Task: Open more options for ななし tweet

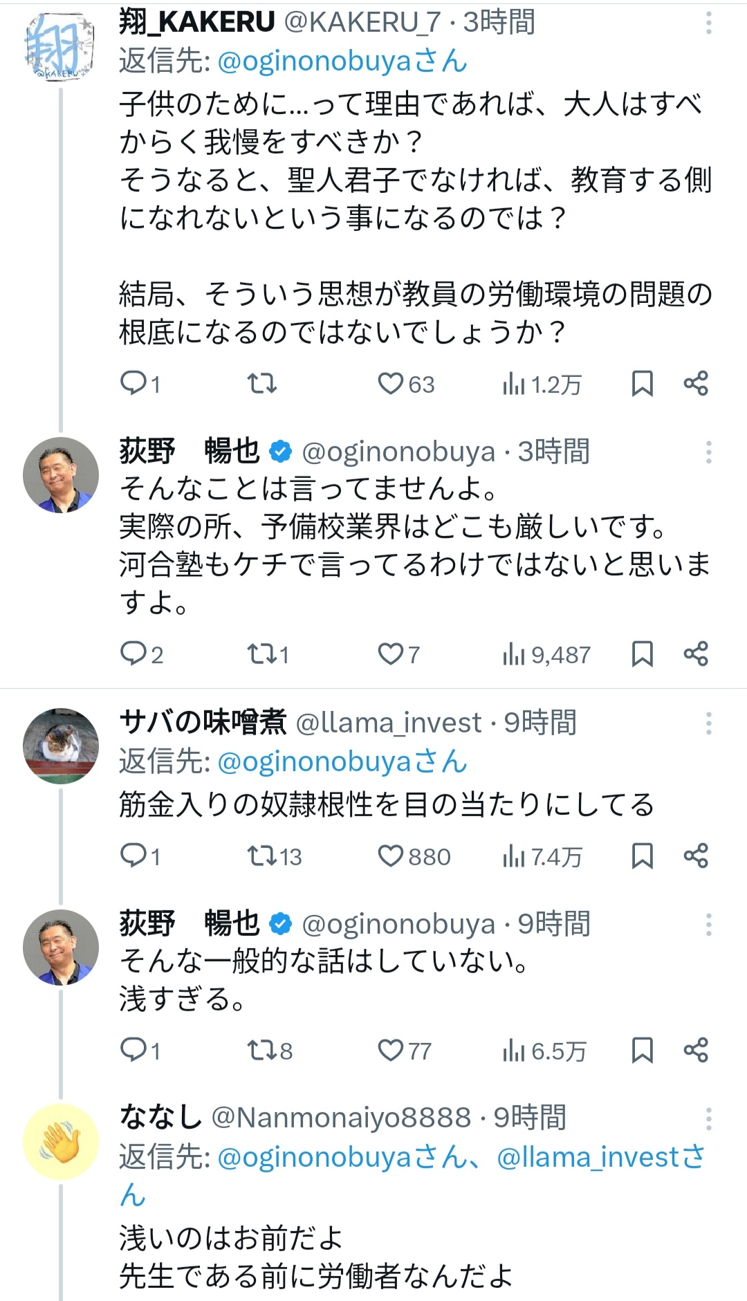Action: click(708, 1118)
